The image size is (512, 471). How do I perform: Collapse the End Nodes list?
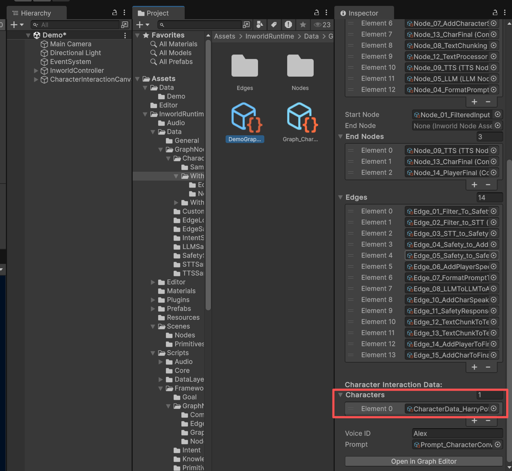pyautogui.click(x=341, y=137)
